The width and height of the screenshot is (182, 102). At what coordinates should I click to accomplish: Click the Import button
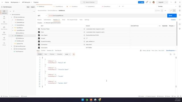(33, 7)
